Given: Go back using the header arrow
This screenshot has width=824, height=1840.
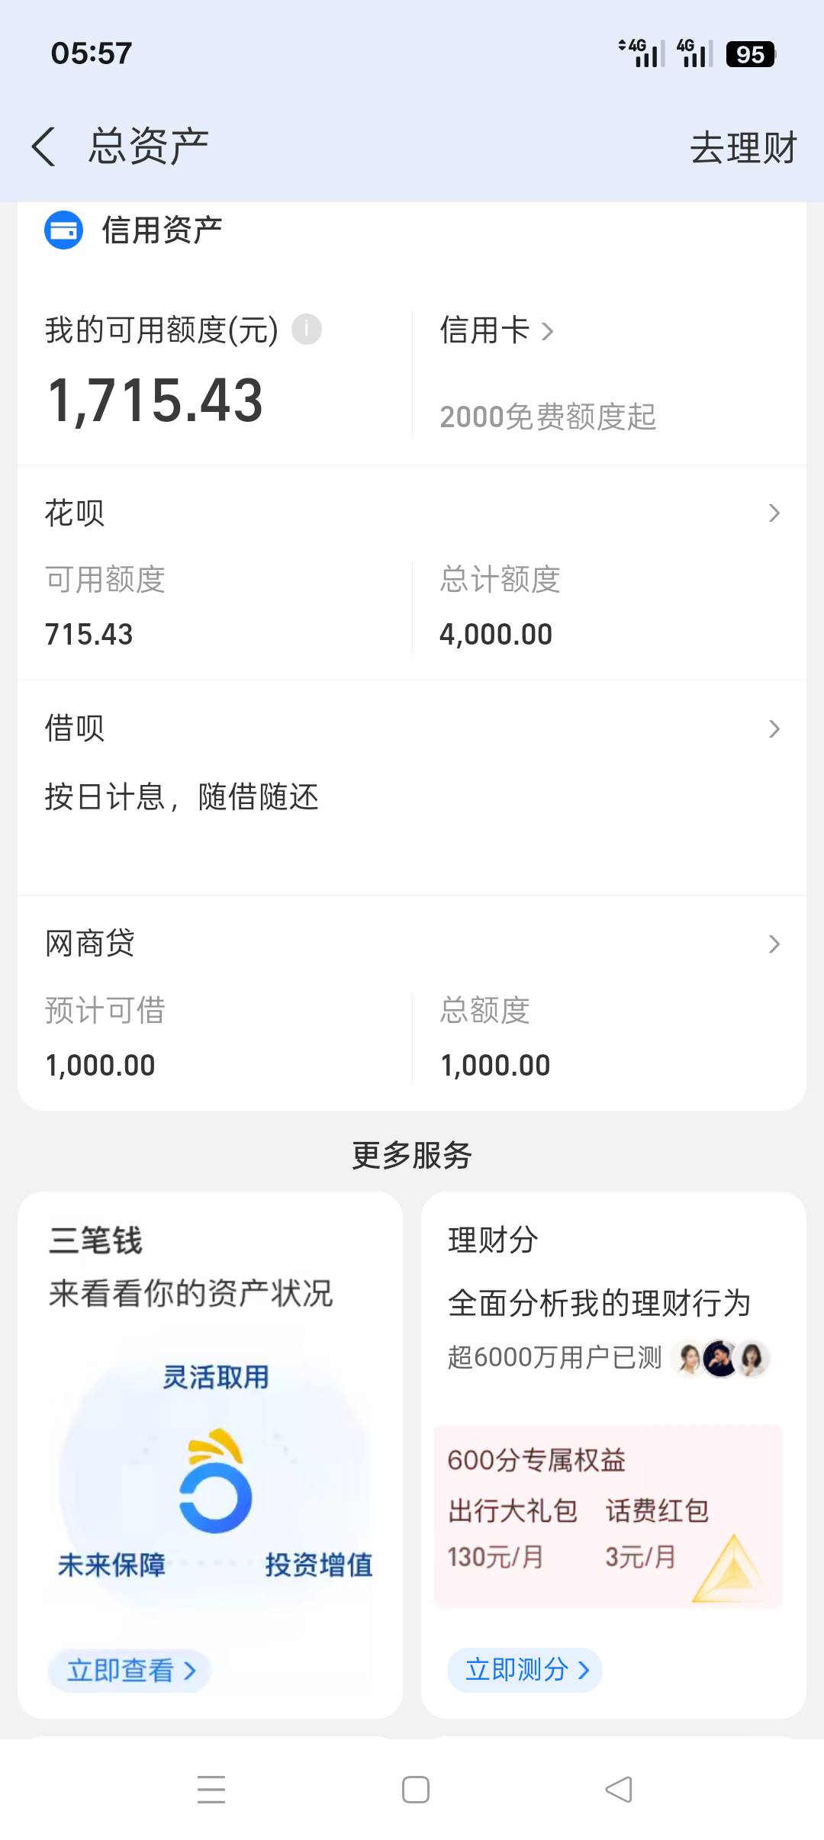Looking at the screenshot, I should [43, 146].
